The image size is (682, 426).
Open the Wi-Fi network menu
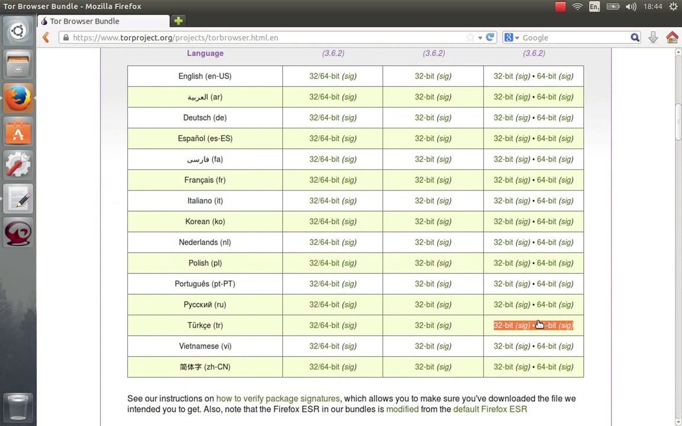(577, 7)
